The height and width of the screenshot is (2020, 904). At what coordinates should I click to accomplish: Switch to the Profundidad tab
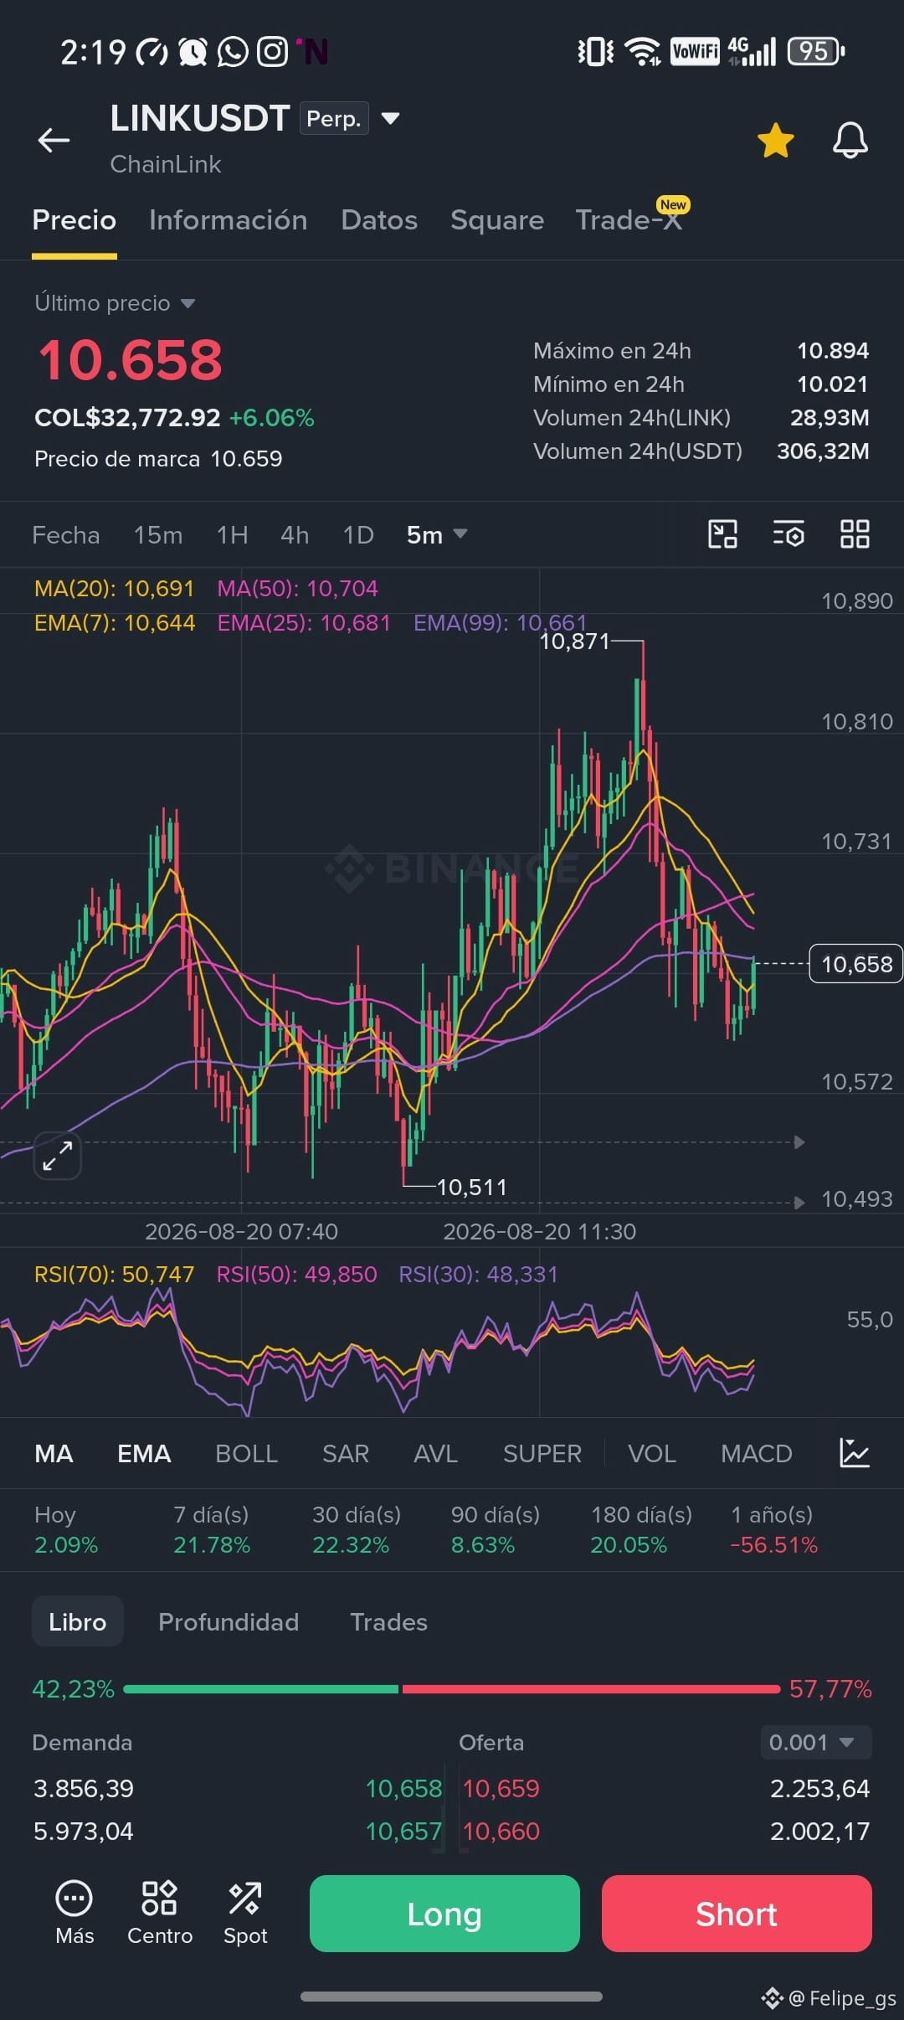[229, 1622]
